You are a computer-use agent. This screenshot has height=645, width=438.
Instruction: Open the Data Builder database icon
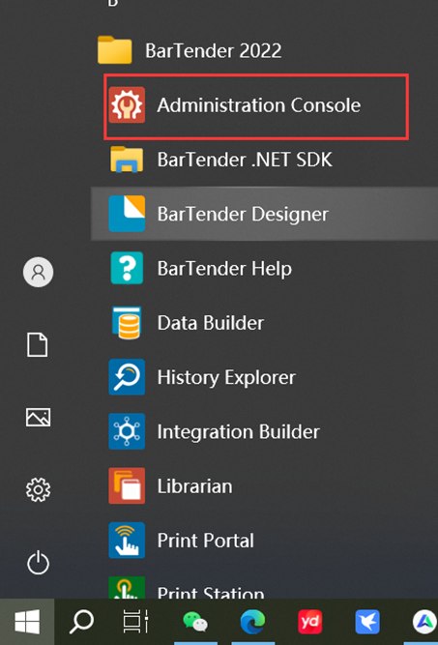click(x=127, y=323)
